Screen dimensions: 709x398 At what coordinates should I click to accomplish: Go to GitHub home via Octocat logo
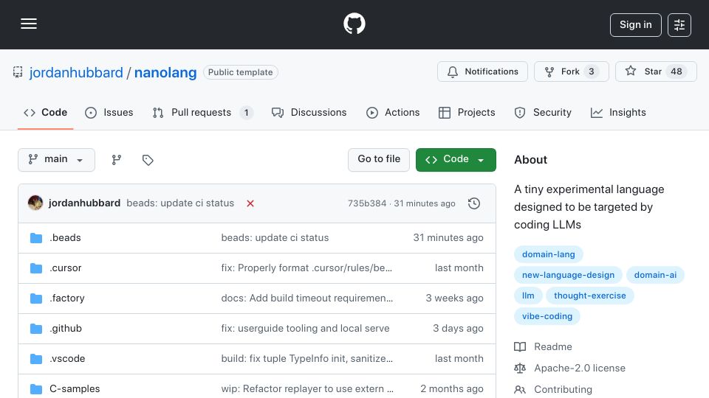coord(354,24)
